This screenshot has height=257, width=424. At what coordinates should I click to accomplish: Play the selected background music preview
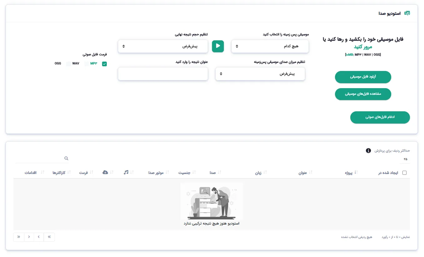tap(218, 46)
